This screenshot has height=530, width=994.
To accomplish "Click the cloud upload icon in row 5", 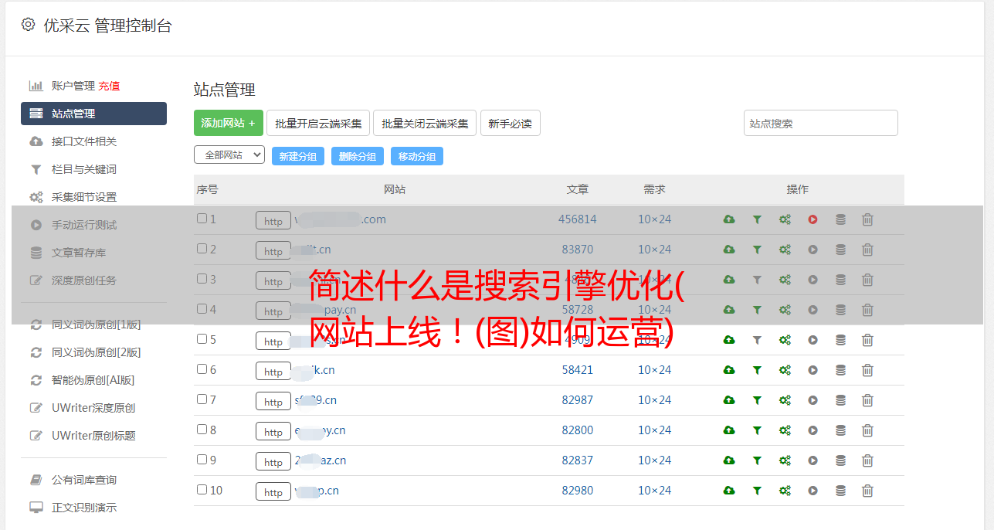I will point(729,340).
